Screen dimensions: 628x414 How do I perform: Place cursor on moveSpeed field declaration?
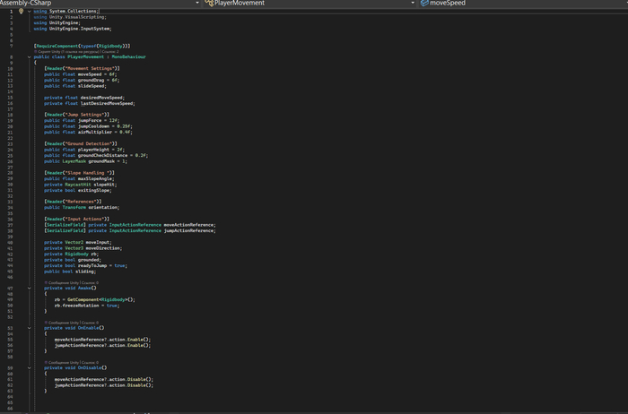coord(91,74)
